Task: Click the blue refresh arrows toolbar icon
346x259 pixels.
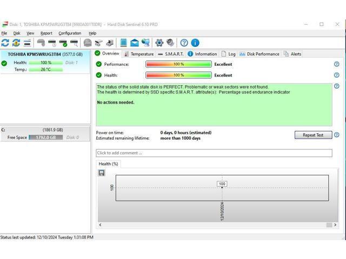Action: pyautogui.click(x=5, y=43)
